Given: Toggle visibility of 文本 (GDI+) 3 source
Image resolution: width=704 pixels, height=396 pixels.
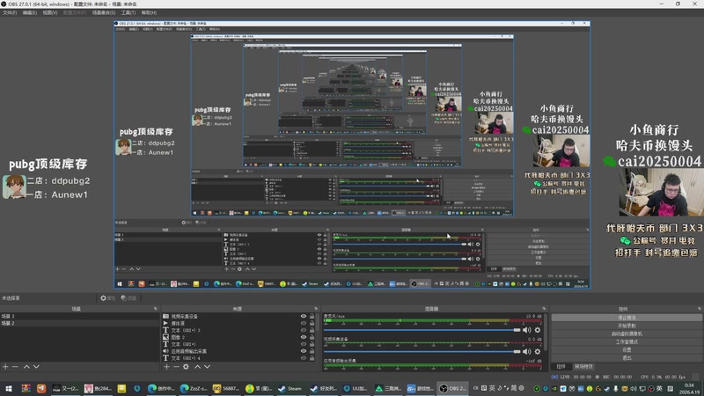Looking at the screenshot, I should (304, 331).
